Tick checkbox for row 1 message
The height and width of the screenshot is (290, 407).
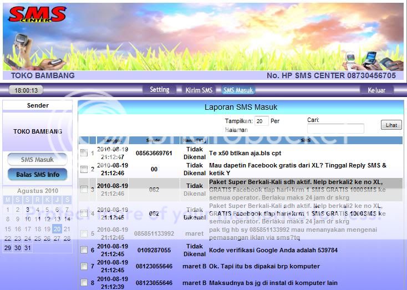84,152
